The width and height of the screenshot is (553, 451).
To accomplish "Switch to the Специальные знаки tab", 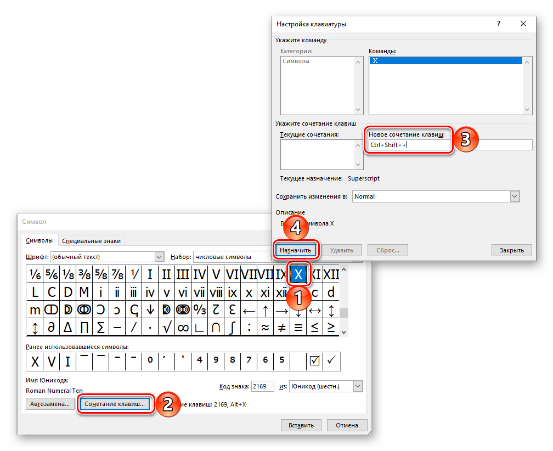I will click(91, 241).
